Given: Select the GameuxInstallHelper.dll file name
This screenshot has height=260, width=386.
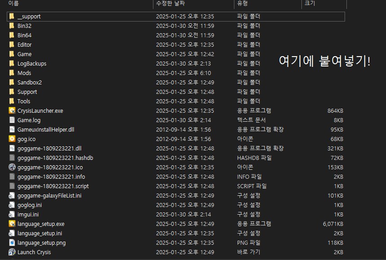Looking at the screenshot, I should coord(46,129).
